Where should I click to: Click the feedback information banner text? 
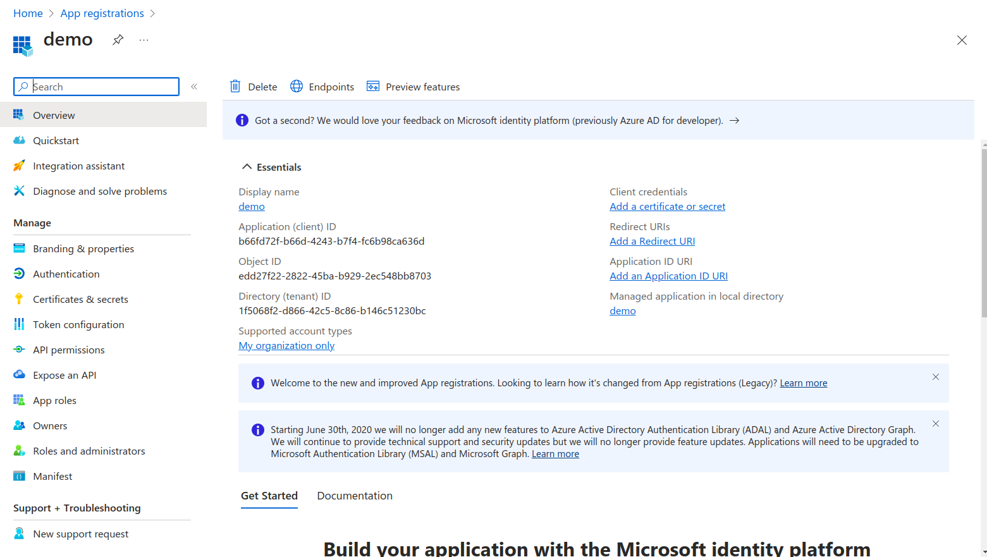[489, 120]
